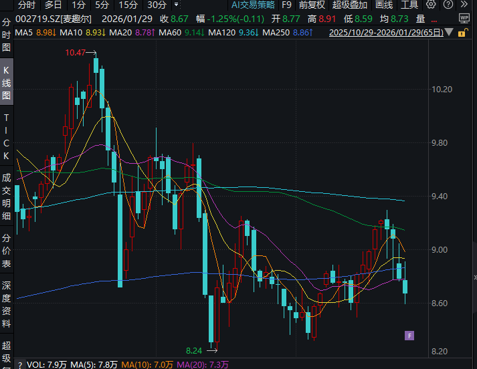Switch to 分时 timeframe tab
477x369 pixels.
tap(27, 5)
